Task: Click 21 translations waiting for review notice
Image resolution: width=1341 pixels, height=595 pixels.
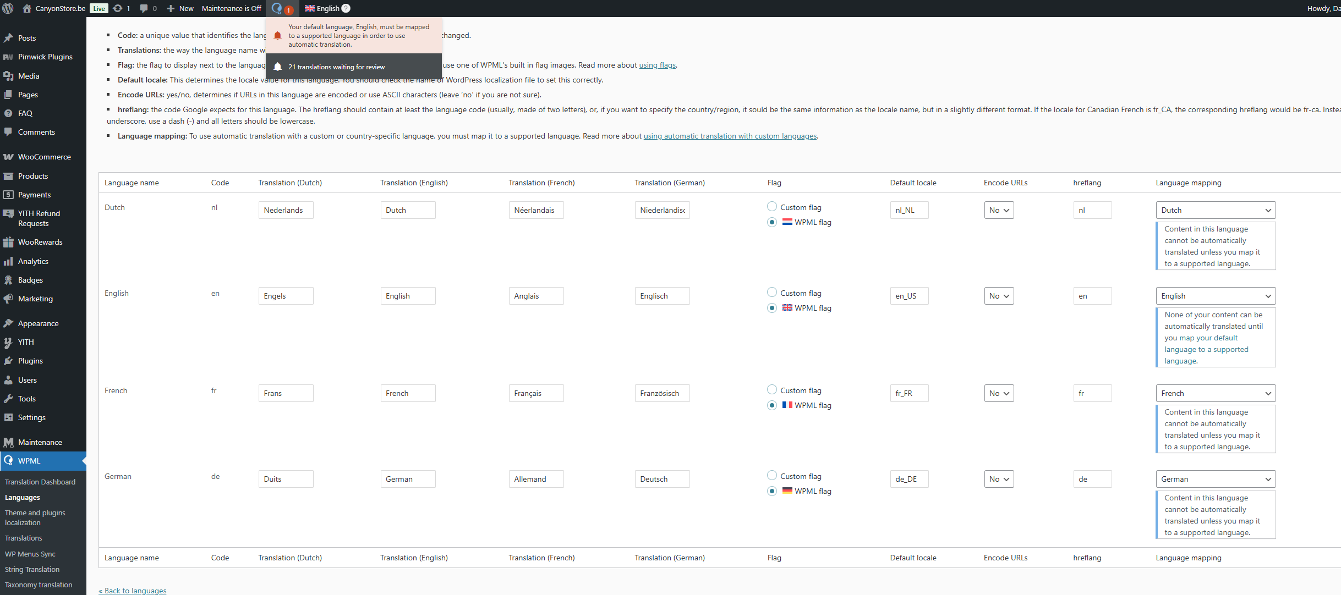Action: click(336, 67)
